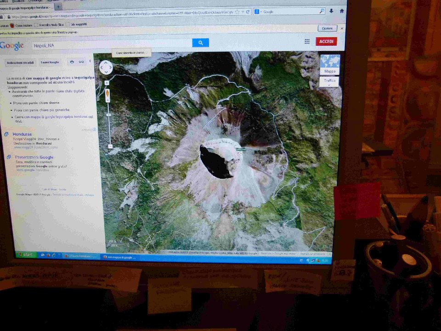Click the Segnala un problema link
The width and height of the screenshot is (441, 331).
click(313, 254)
